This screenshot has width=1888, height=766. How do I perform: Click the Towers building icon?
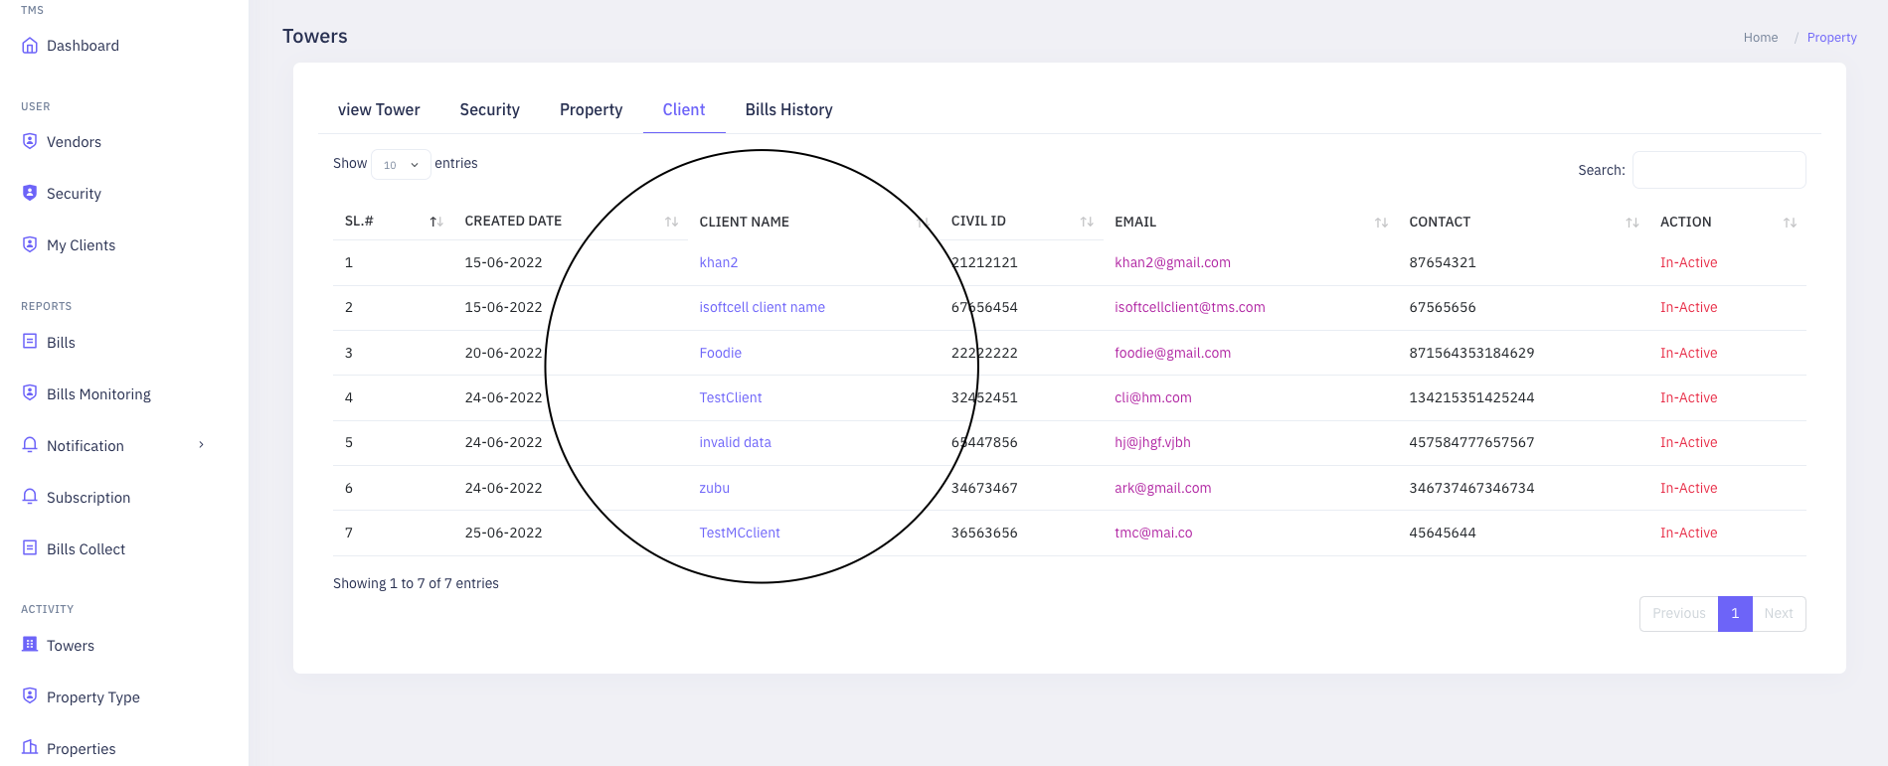point(30,645)
